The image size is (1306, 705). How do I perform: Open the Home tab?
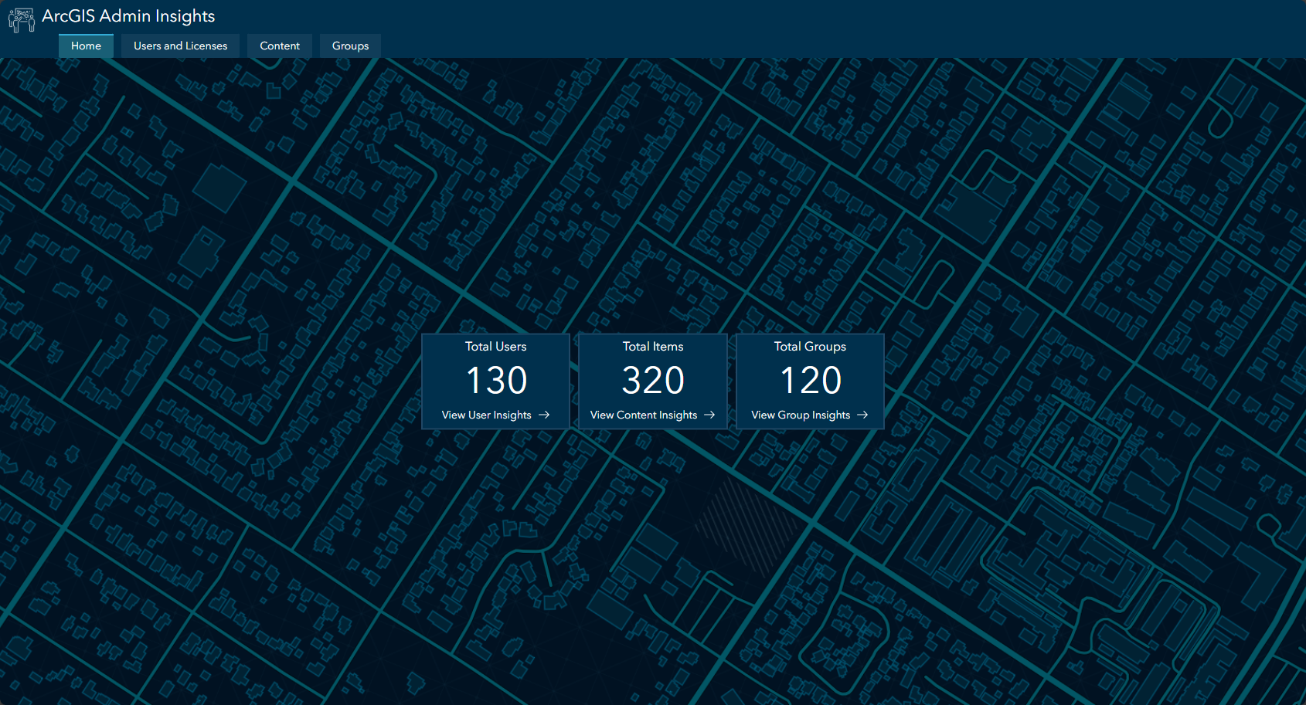click(85, 46)
